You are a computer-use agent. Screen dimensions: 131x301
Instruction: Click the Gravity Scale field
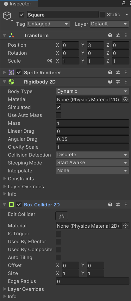click(93, 147)
